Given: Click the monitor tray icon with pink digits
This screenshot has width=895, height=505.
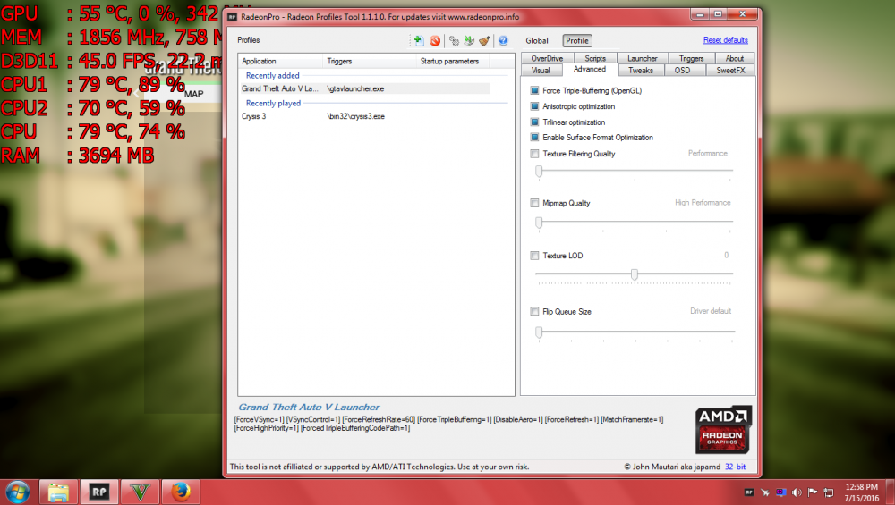Looking at the screenshot, I should pos(780,492).
